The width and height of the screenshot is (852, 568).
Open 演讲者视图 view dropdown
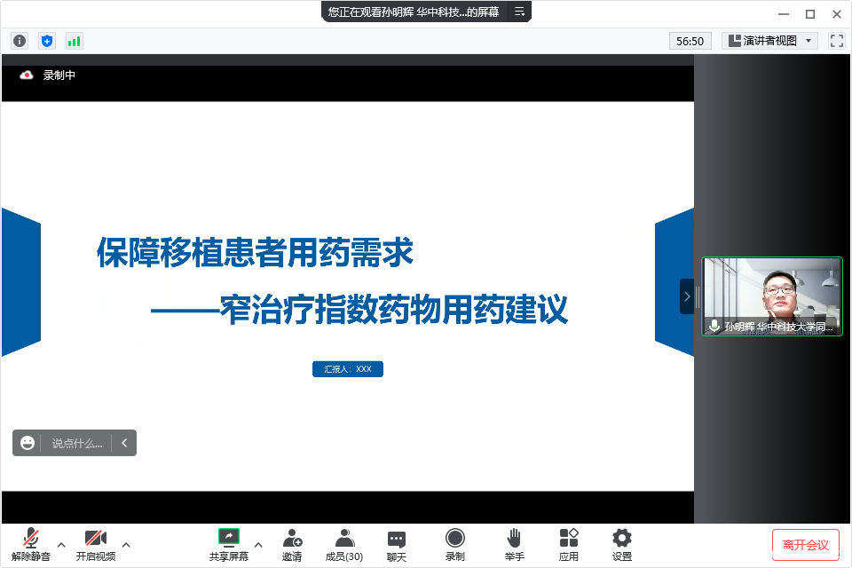click(x=769, y=41)
